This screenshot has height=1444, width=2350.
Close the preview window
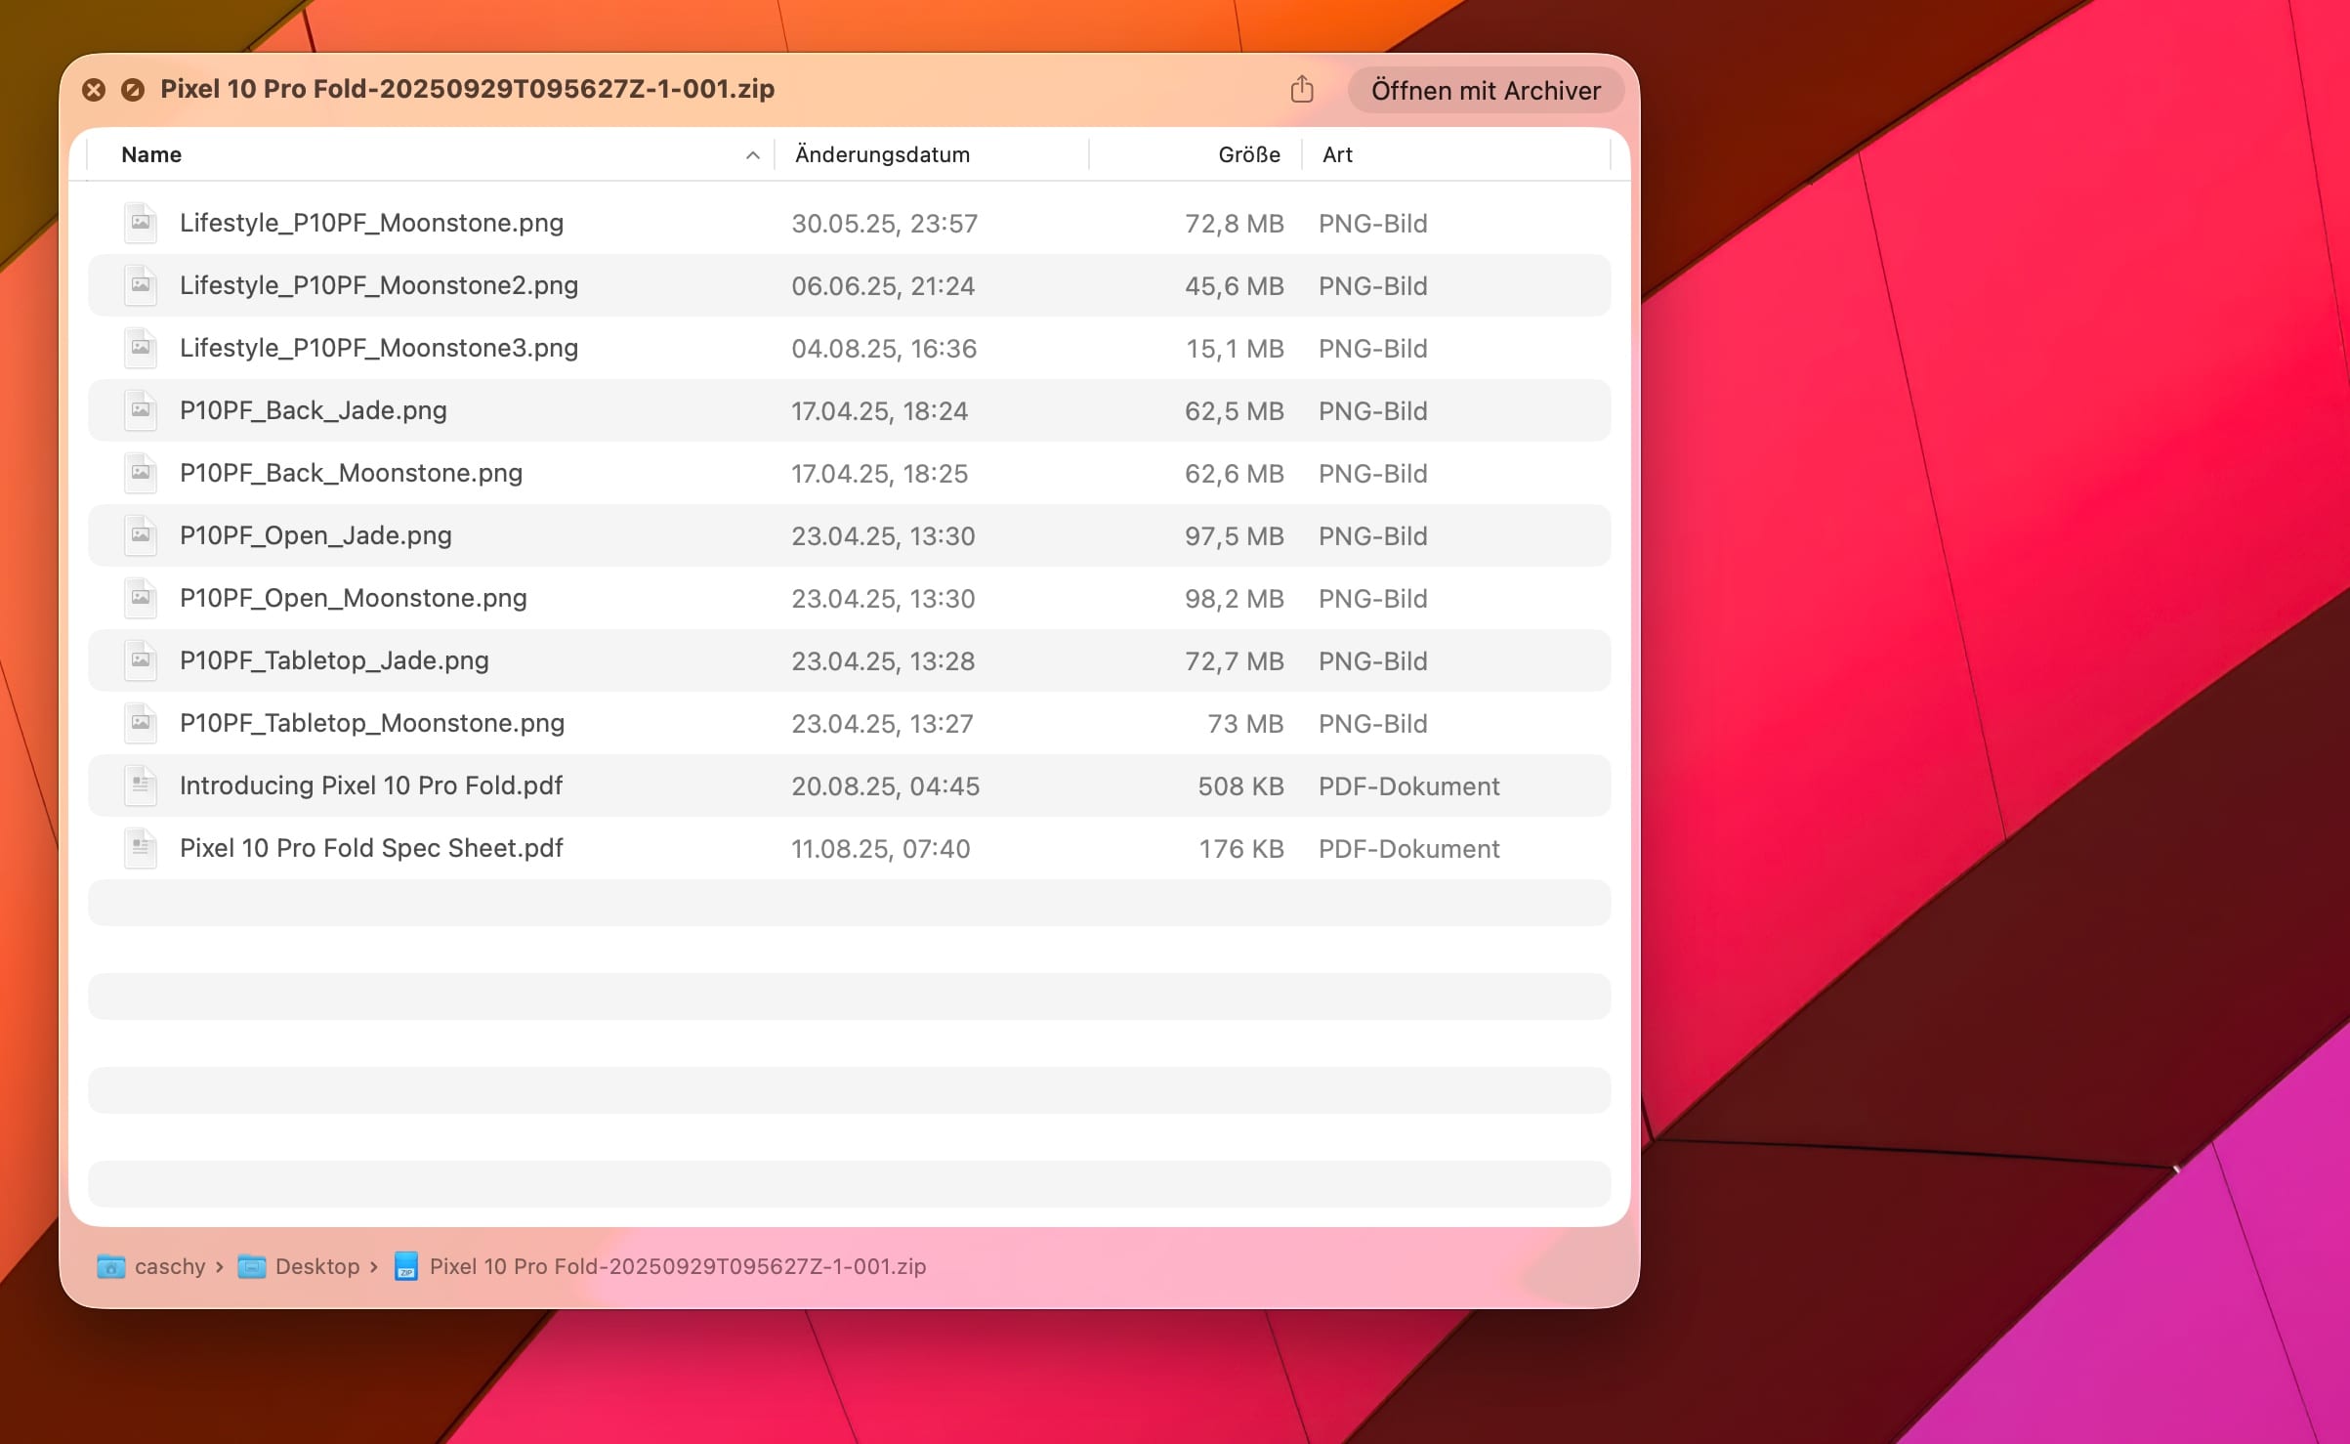pyautogui.click(x=94, y=90)
